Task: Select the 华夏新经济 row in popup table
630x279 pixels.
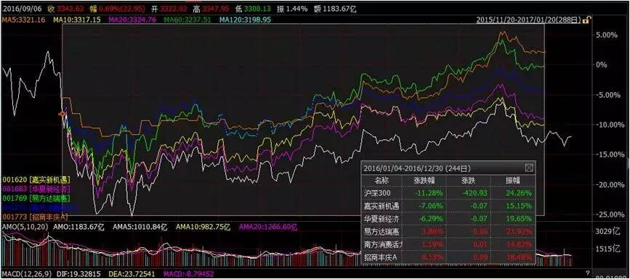Action: [448, 219]
